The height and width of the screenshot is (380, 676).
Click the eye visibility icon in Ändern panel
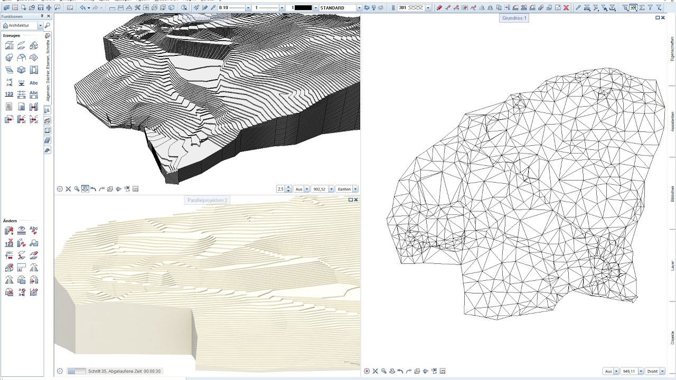[x=22, y=230]
